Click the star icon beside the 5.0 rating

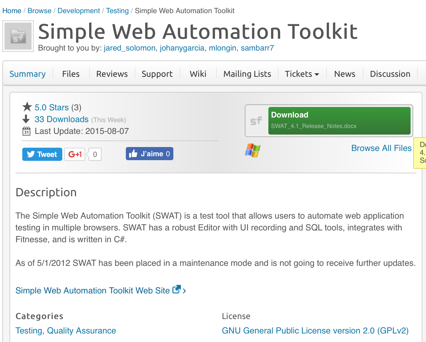coord(27,106)
